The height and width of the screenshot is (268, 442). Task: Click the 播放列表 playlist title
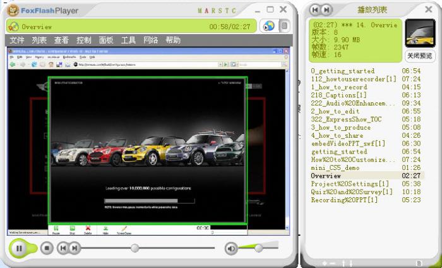pos(372,10)
